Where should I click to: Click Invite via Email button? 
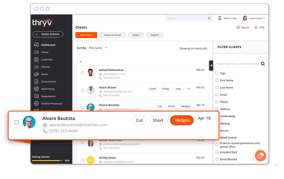point(112,35)
